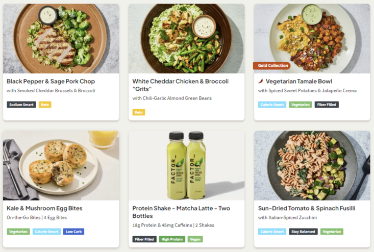Viewport: 374px width, 252px height.
Task: Select the Keto tag under White Cheddar Chicken
Action: [x=139, y=112]
